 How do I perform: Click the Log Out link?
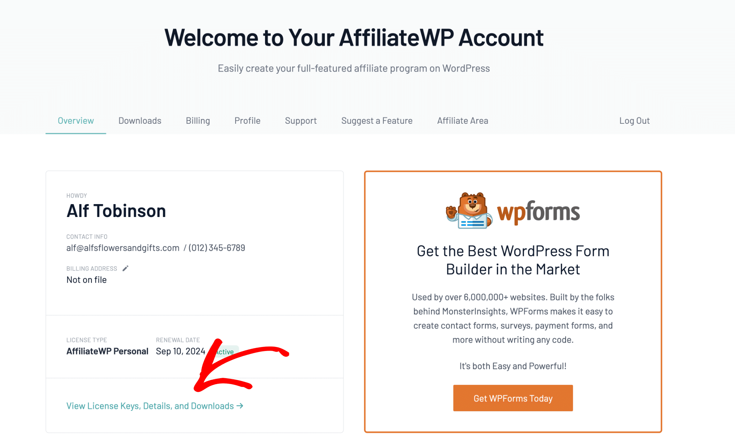[634, 120]
